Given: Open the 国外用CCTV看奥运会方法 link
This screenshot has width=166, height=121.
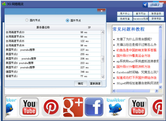Looking at the screenshot, I should click(133, 56).
